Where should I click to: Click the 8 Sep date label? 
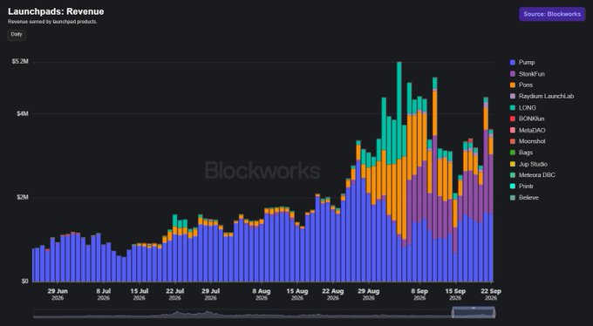419,292
